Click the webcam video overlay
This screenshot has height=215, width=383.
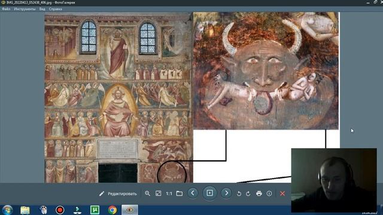point(334,180)
